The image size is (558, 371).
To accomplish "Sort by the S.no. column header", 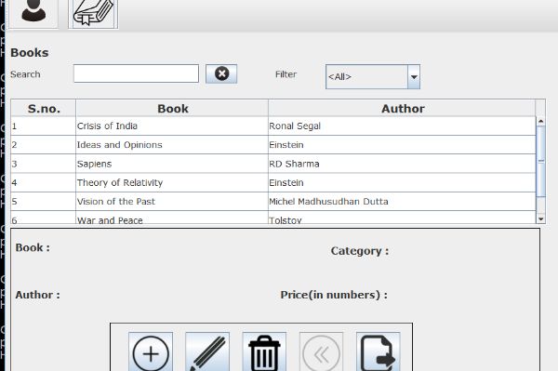I will coord(44,109).
